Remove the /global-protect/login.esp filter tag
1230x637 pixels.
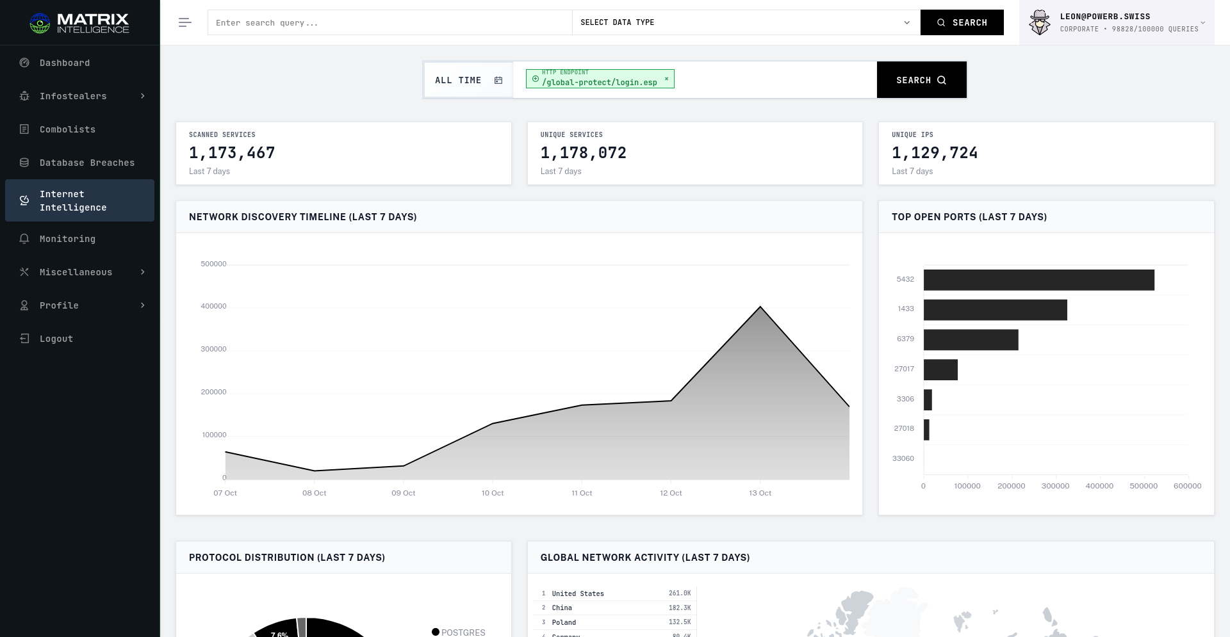click(x=666, y=79)
